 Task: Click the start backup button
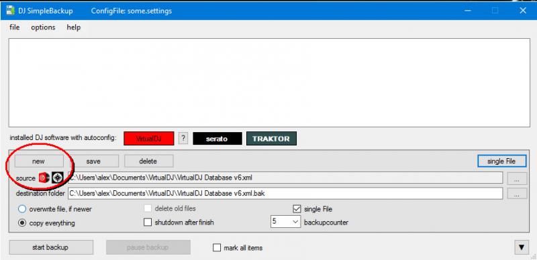pos(51,247)
